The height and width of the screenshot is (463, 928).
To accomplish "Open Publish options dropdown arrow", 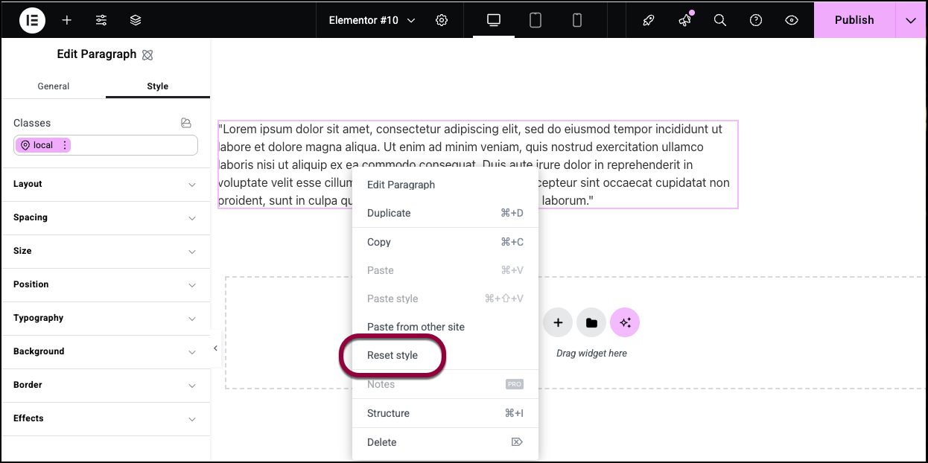I will coord(911,20).
